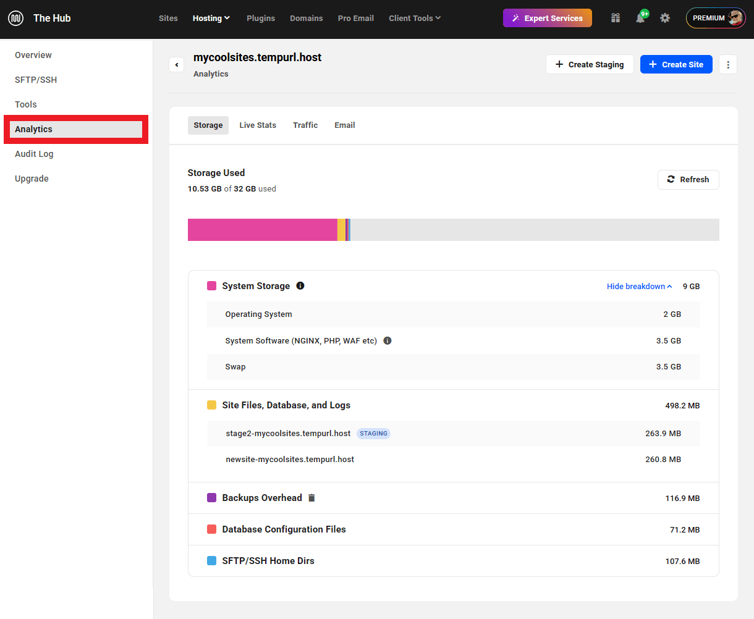Click the pink segment of storage bar
Viewport: 754px width, 619px height.
point(263,230)
